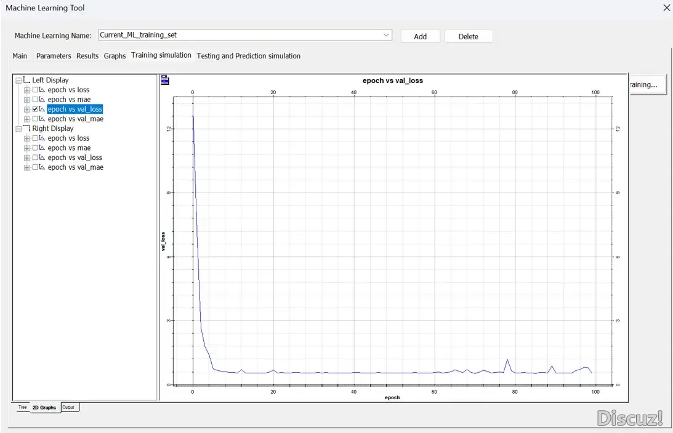
Task: Collapse the Left Display tree node
Action: coord(18,81)
